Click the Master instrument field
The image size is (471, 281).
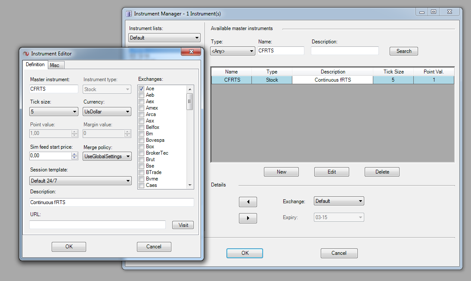(x=54, y=89)
